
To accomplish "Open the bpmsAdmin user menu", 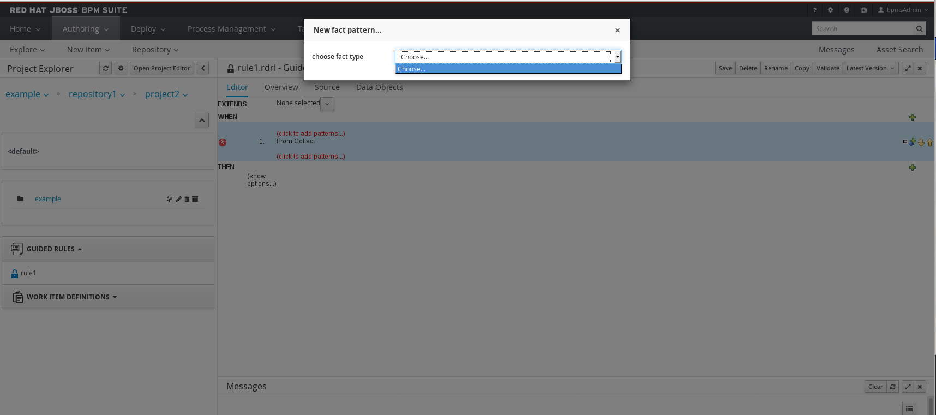I will (903, 10).
